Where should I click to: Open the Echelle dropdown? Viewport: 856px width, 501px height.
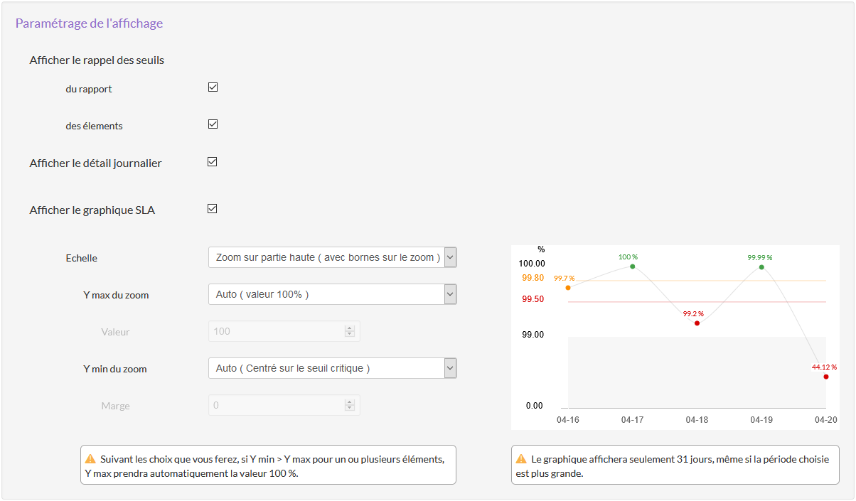point(332,257)
